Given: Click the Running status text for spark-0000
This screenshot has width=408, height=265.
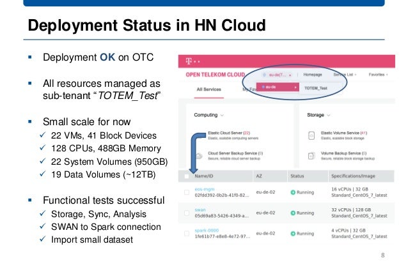Looking at the screenshot, I should click(305, 233).
